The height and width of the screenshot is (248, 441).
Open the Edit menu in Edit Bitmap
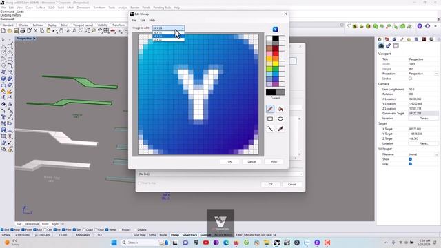(143, 20)
